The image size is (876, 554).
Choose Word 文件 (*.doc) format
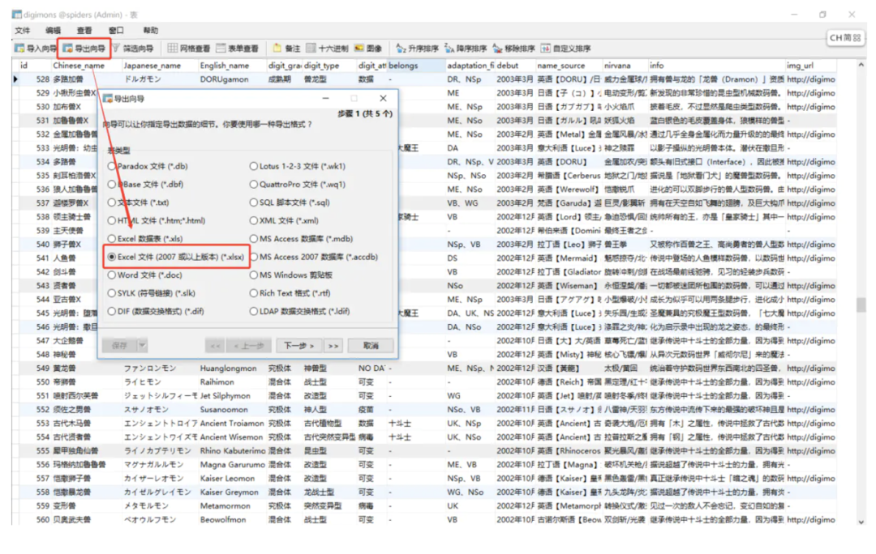(x=145, y=275)
